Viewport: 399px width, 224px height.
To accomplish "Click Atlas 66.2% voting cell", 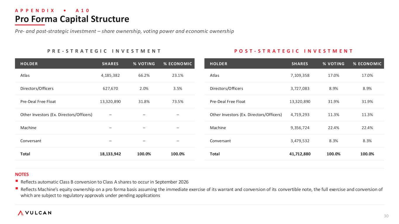I will click(144, 75).
